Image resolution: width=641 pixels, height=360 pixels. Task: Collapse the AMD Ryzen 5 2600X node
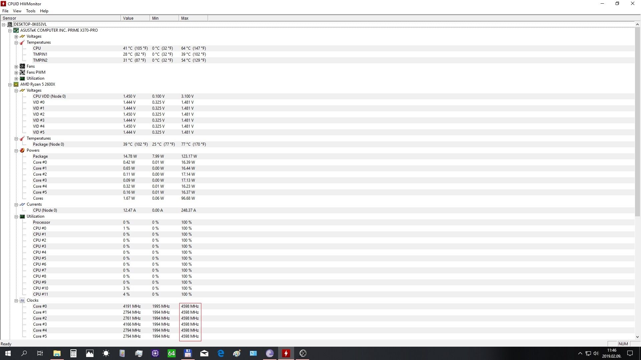(x=10, y=84)
